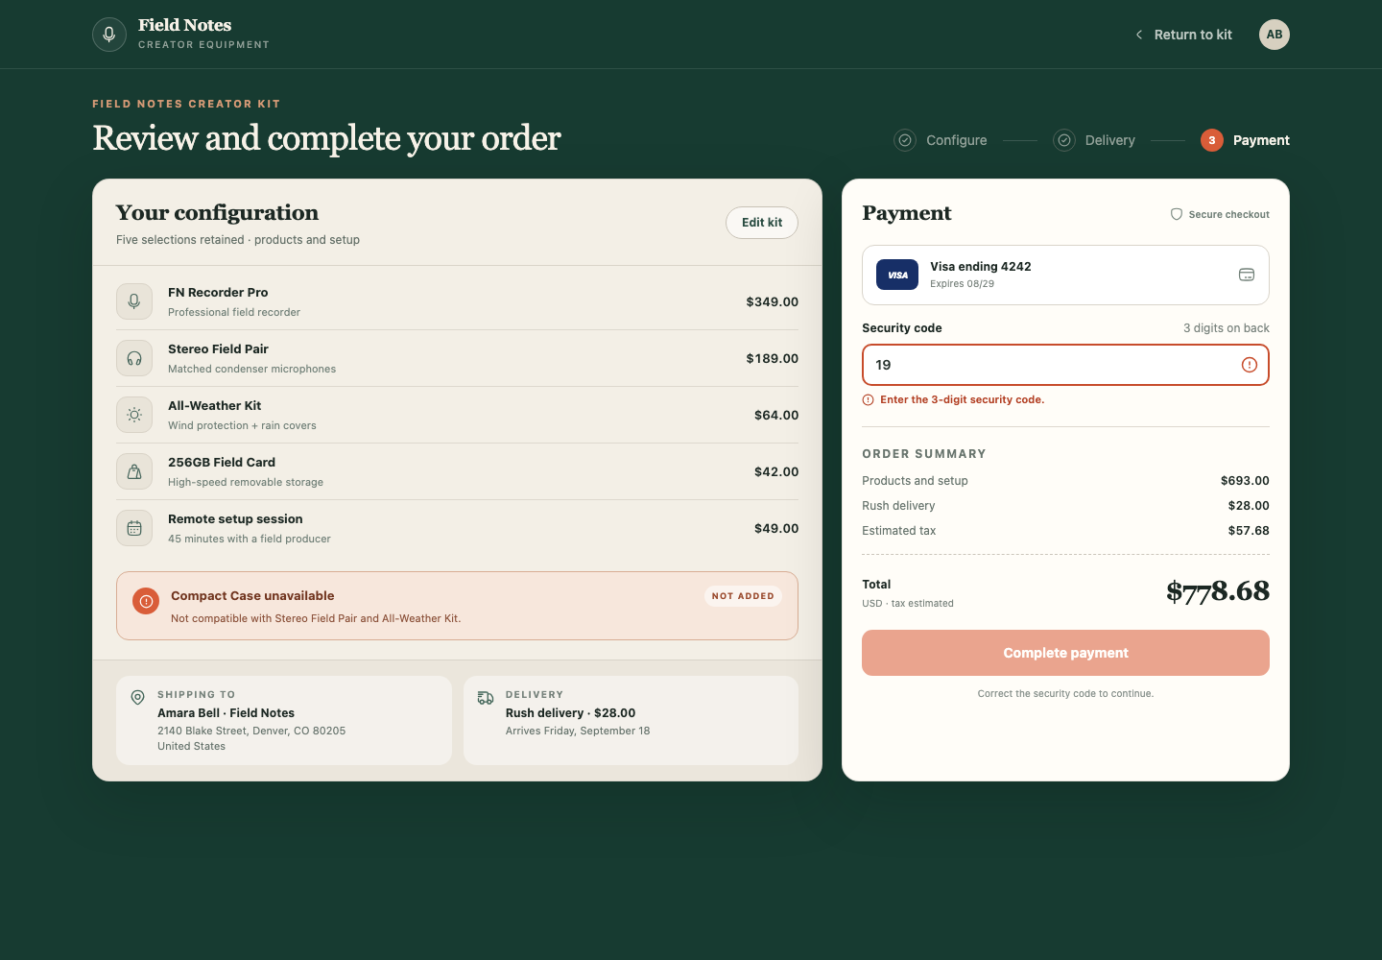Click the Rush delivery summary line
1382x960 pixels.
point(1065,506)
